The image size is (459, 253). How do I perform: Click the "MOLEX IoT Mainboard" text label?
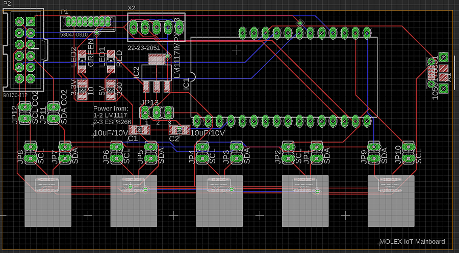click(x=412, y=242)
